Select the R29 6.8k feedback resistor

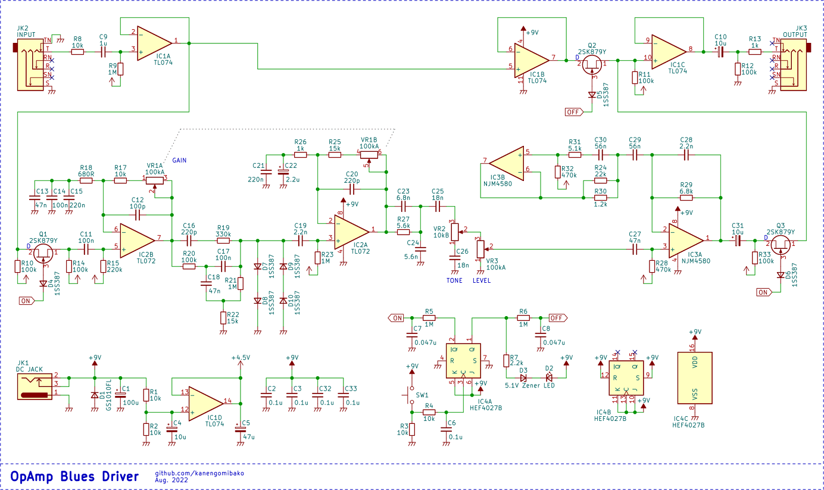pos(686,196)
